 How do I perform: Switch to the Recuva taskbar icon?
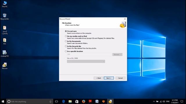click(110, 101)
